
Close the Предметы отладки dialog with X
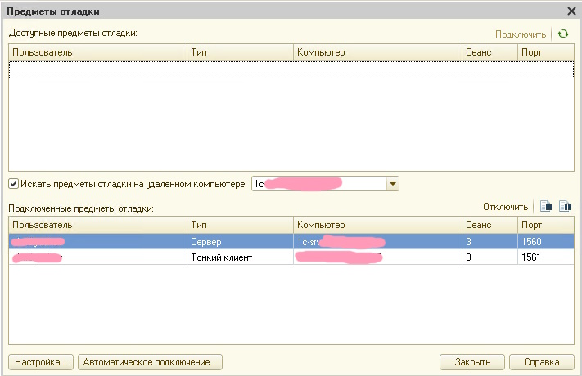tap(571, 11)
